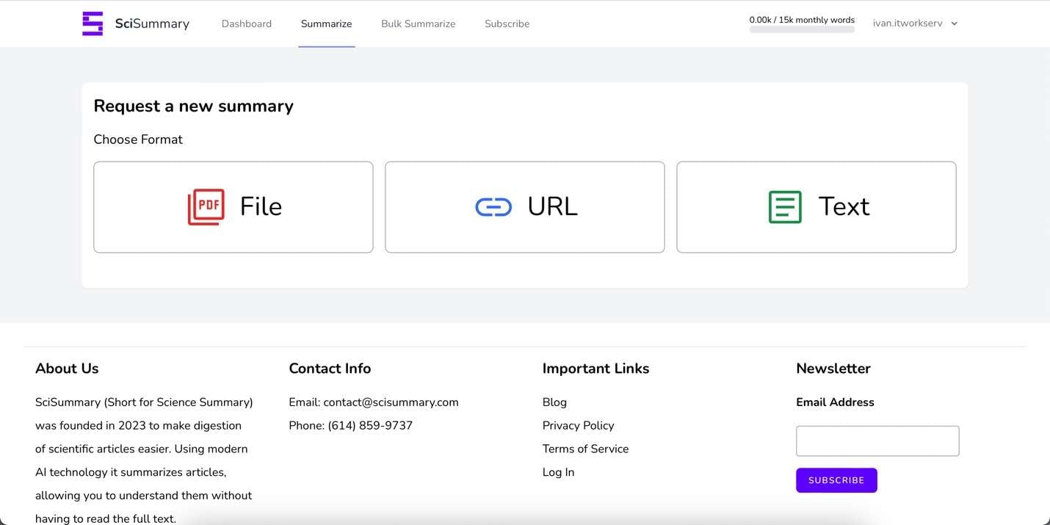The width and height of the screenshot is (1050, 525).
Task: Click the monthly words usage progress bar
Action: (802, 30)
